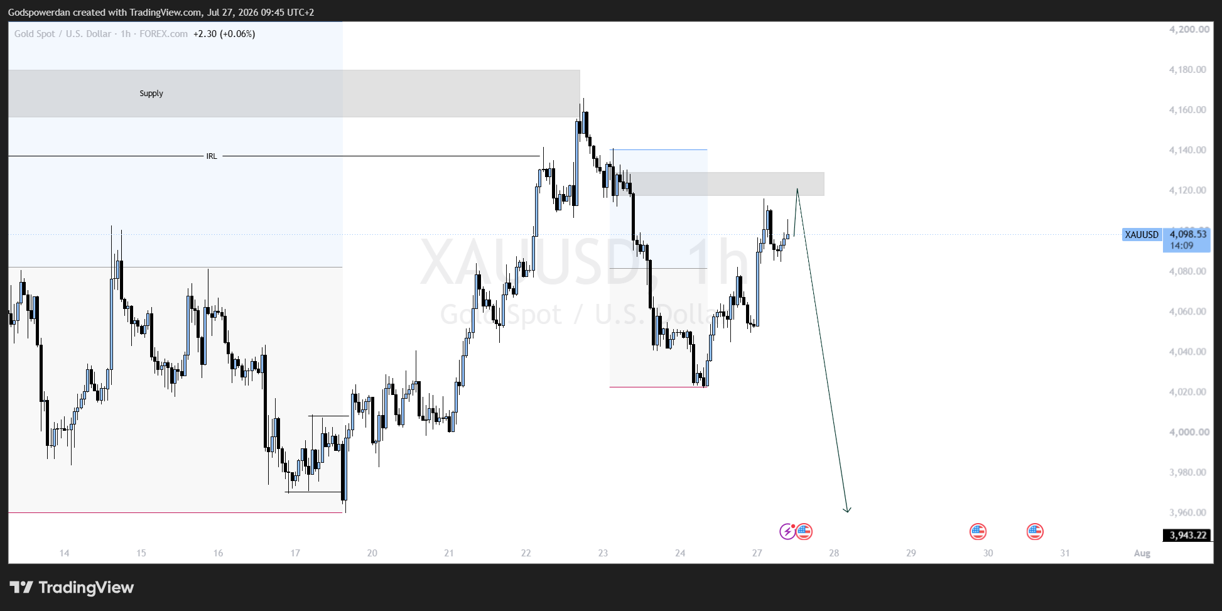
Task: Select the 3,943.22 price axis label
Action: tap(1187, 535)
